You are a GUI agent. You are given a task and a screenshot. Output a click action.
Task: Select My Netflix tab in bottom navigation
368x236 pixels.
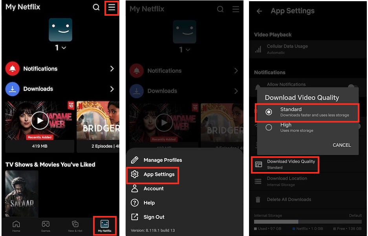point(105,226)
